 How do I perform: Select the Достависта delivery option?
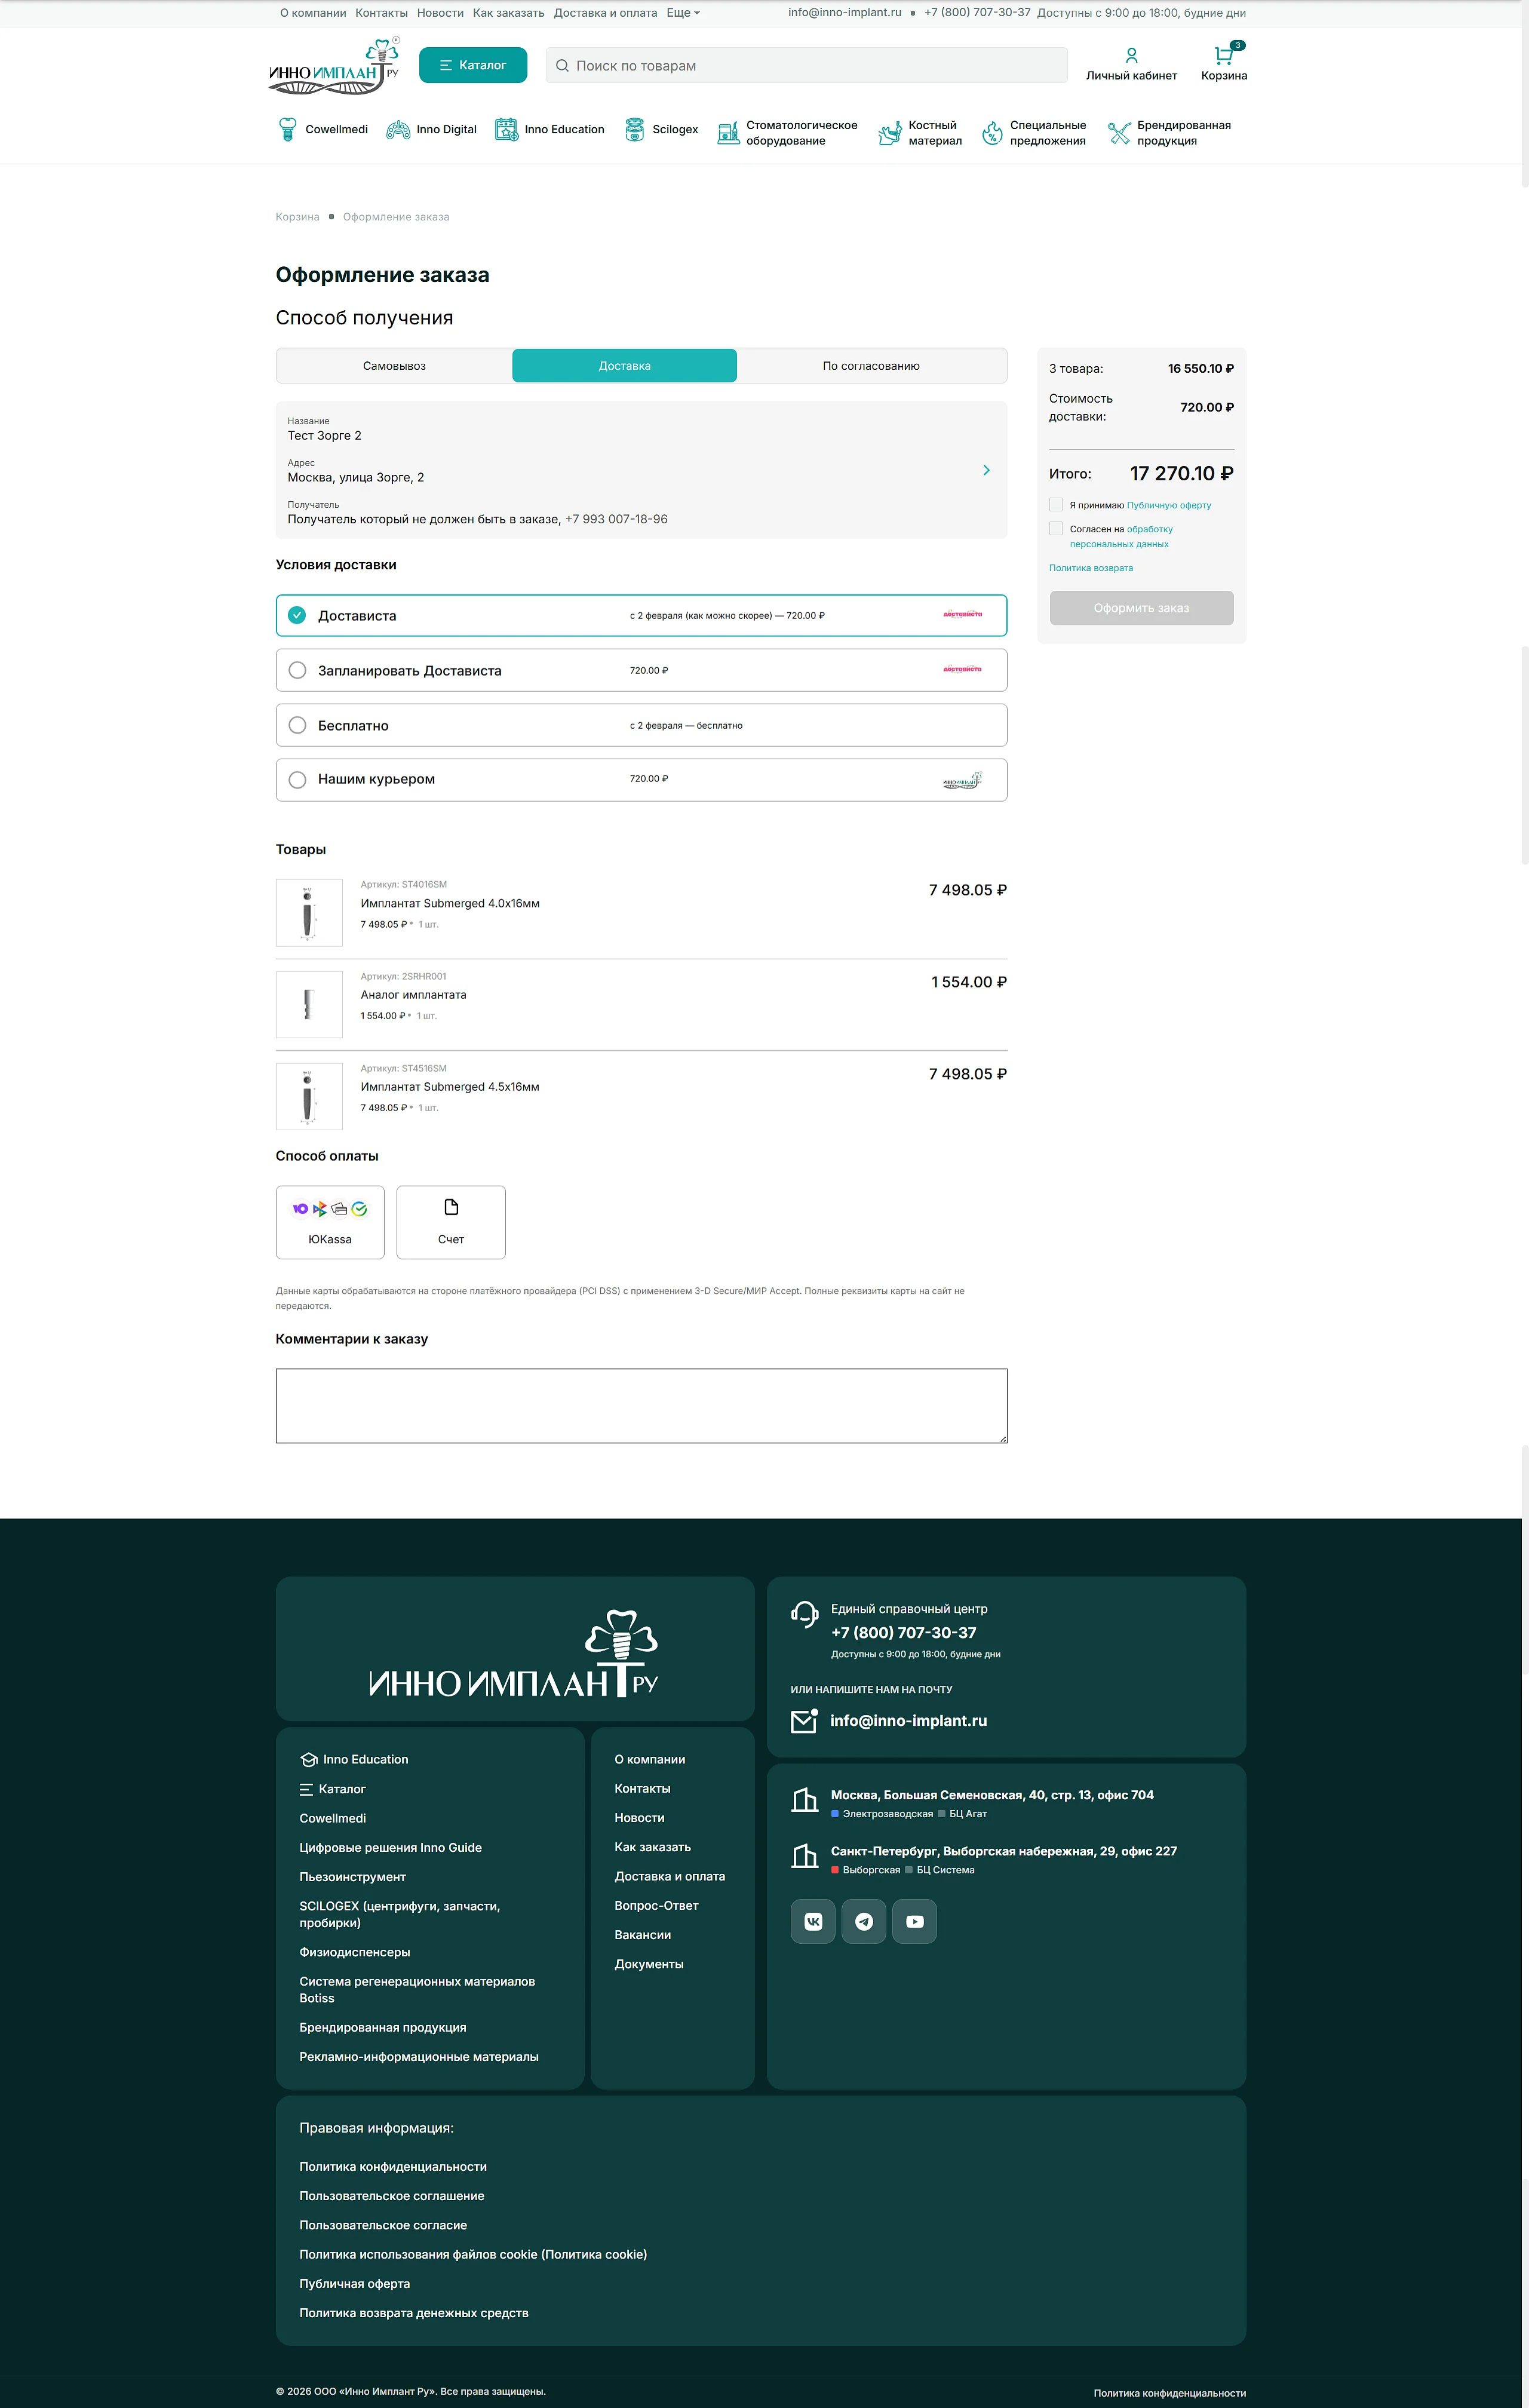641,615
